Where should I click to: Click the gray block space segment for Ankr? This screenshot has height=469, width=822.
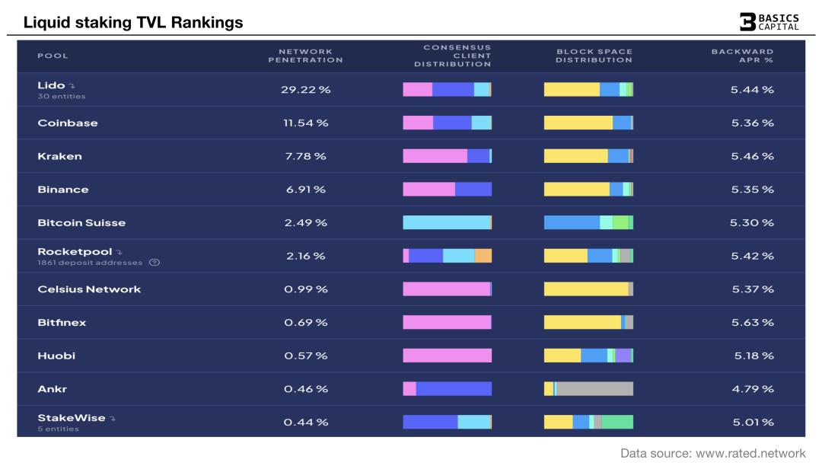click(594, 388)
